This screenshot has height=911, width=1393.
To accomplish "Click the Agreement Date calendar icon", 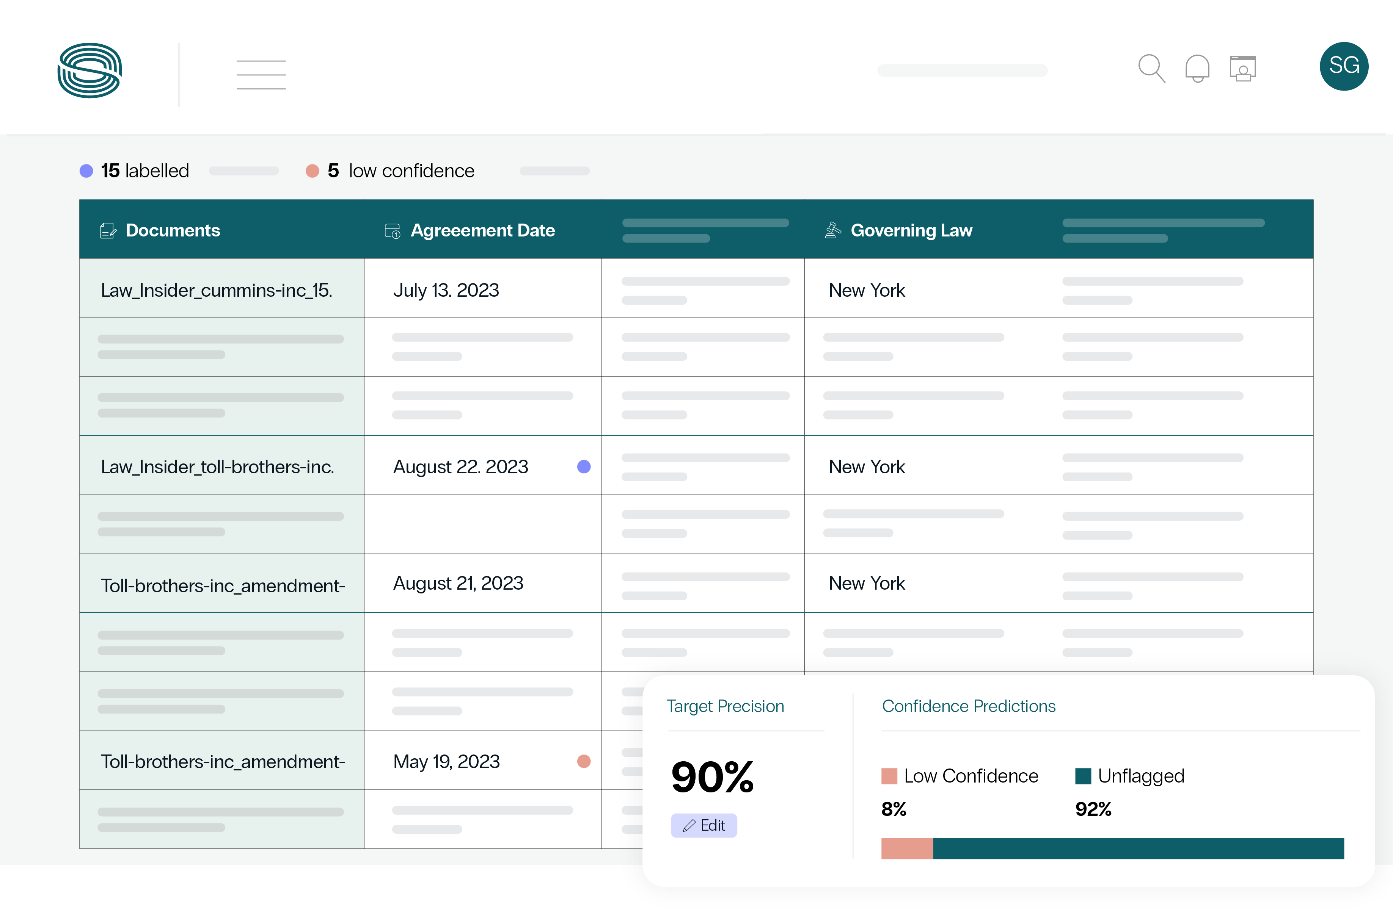I will (392, 231).
